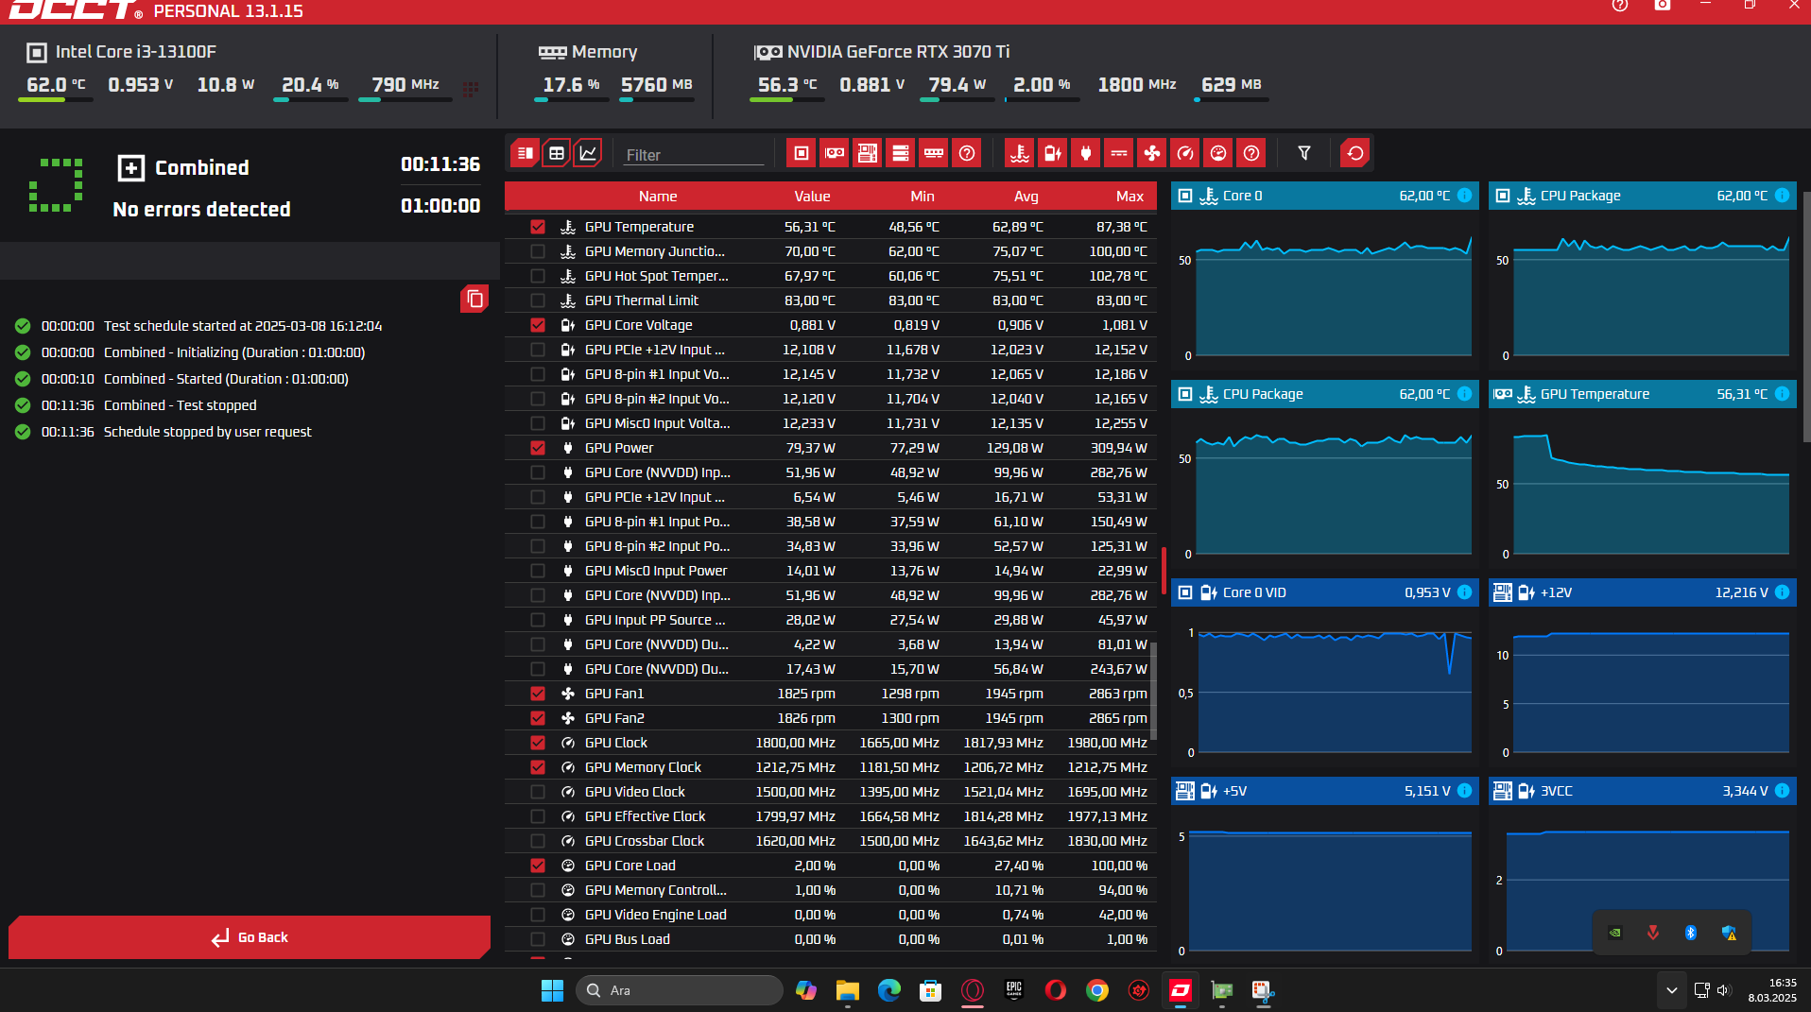Uncheck the GPU Core Load checkbox
1811x1012 pixels.
(x=538, y=866)
